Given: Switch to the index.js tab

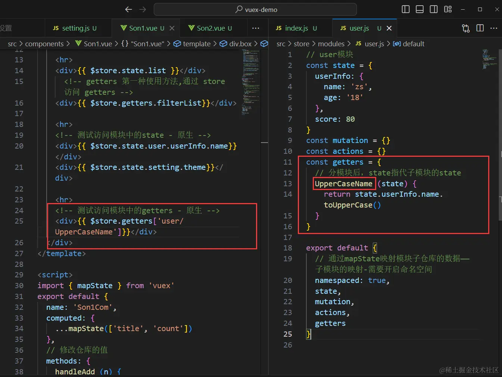Looking at the screenshot, I should 296,28.
